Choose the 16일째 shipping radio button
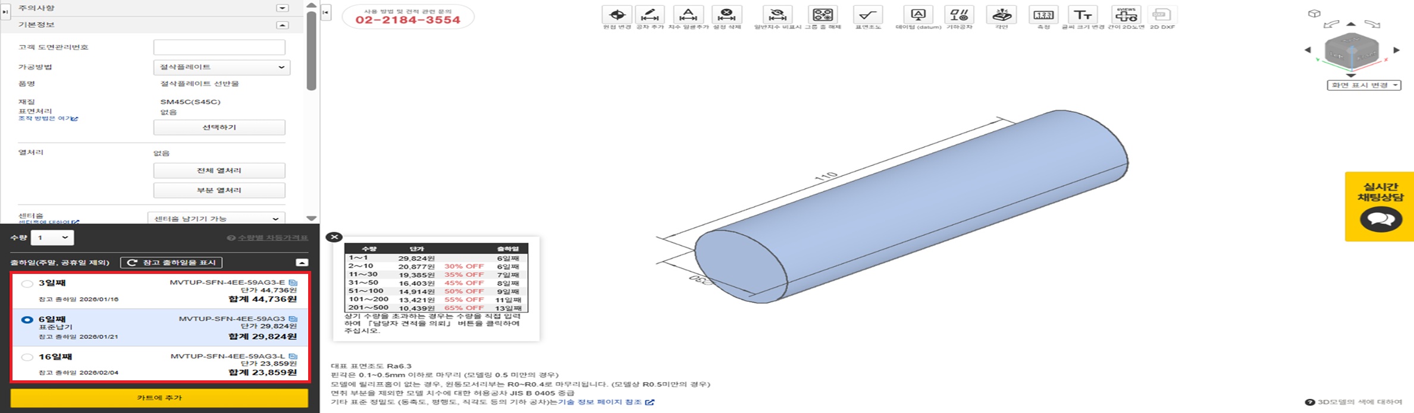1414x413 pixels. pos(27,357)
